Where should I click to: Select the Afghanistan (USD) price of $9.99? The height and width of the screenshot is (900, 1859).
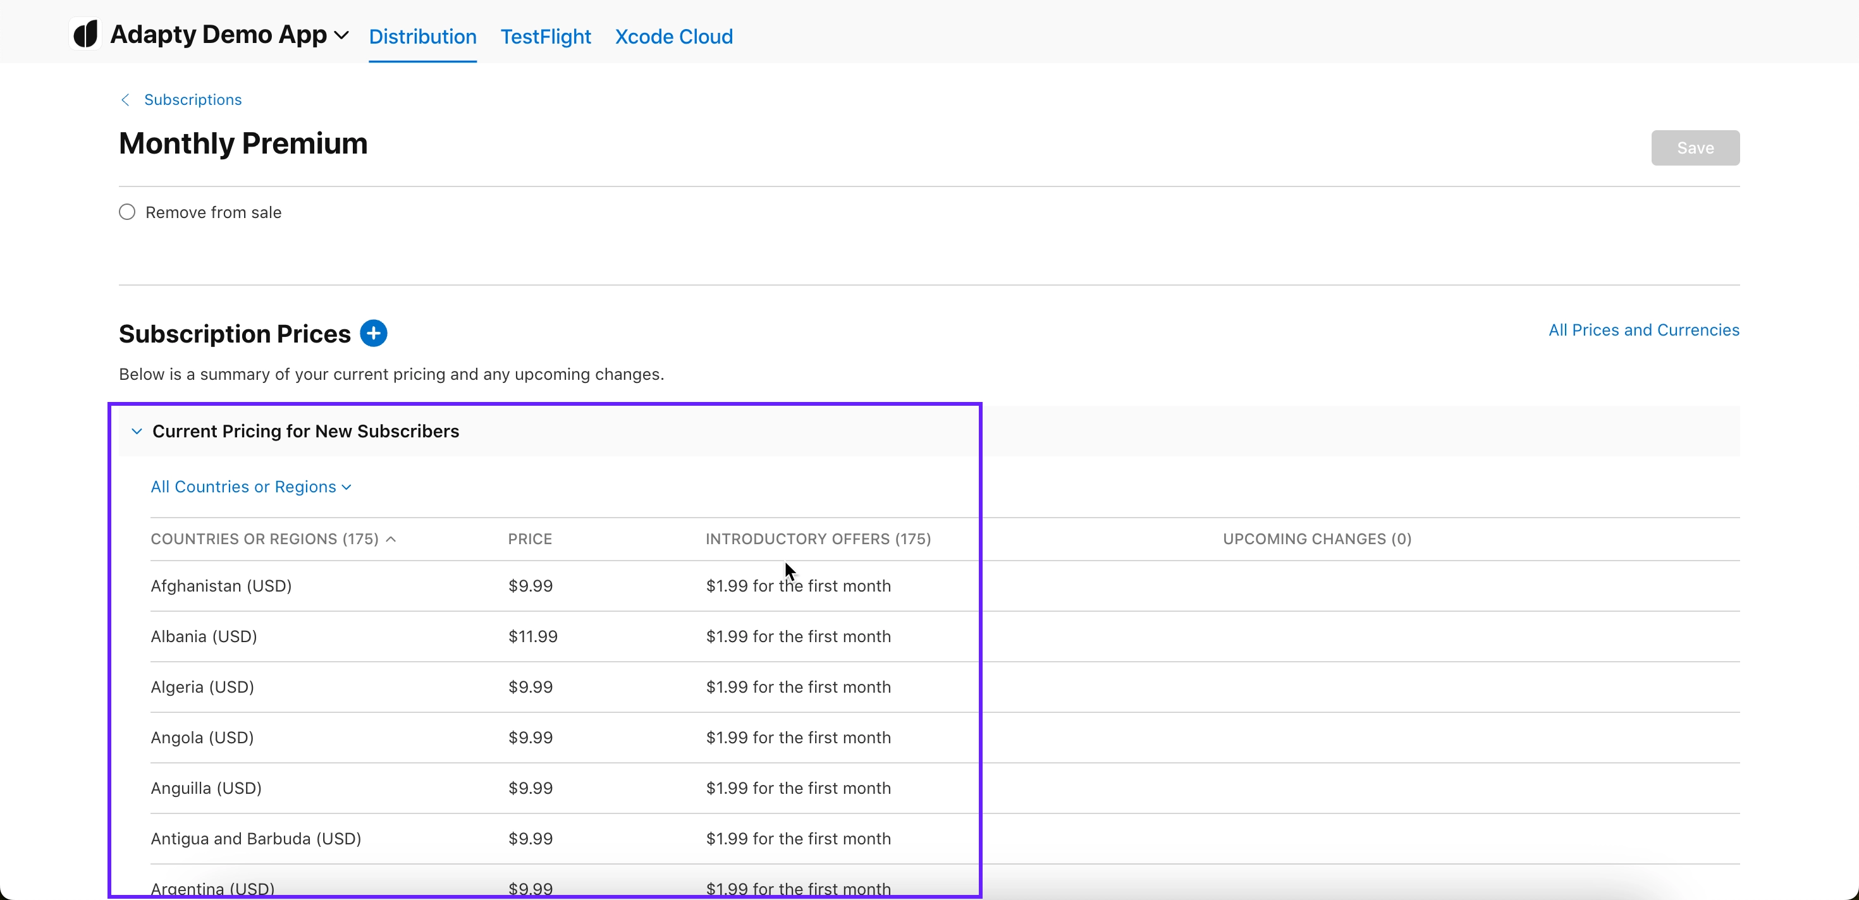pyautogui.click(x=530, y=586)
